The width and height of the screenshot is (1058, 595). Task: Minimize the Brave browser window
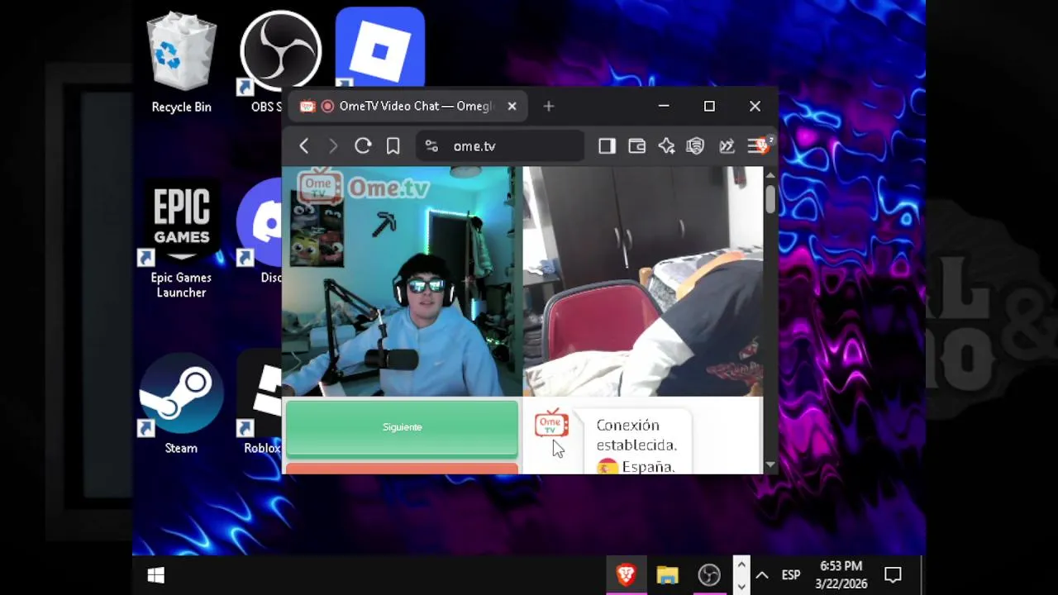click(x=664, y=106)
